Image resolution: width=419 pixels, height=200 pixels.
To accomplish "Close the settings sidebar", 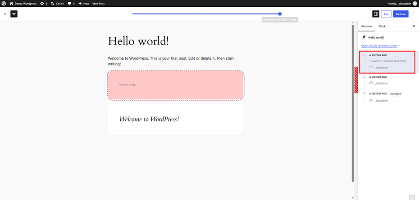I will point(414,26).
